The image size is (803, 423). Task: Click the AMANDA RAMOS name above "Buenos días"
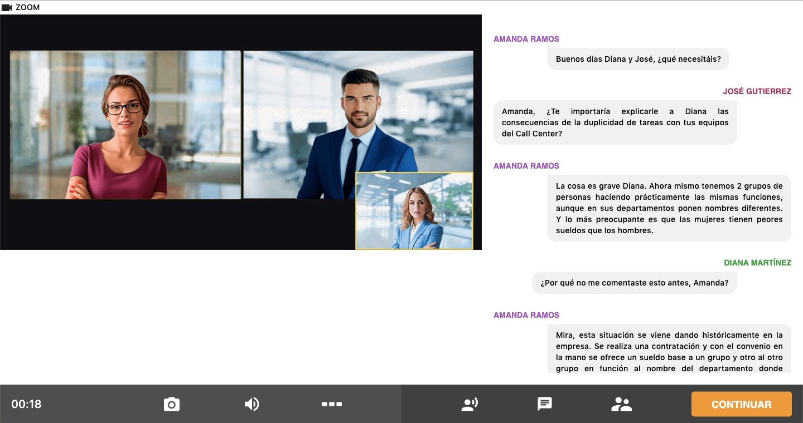point(526,39)
